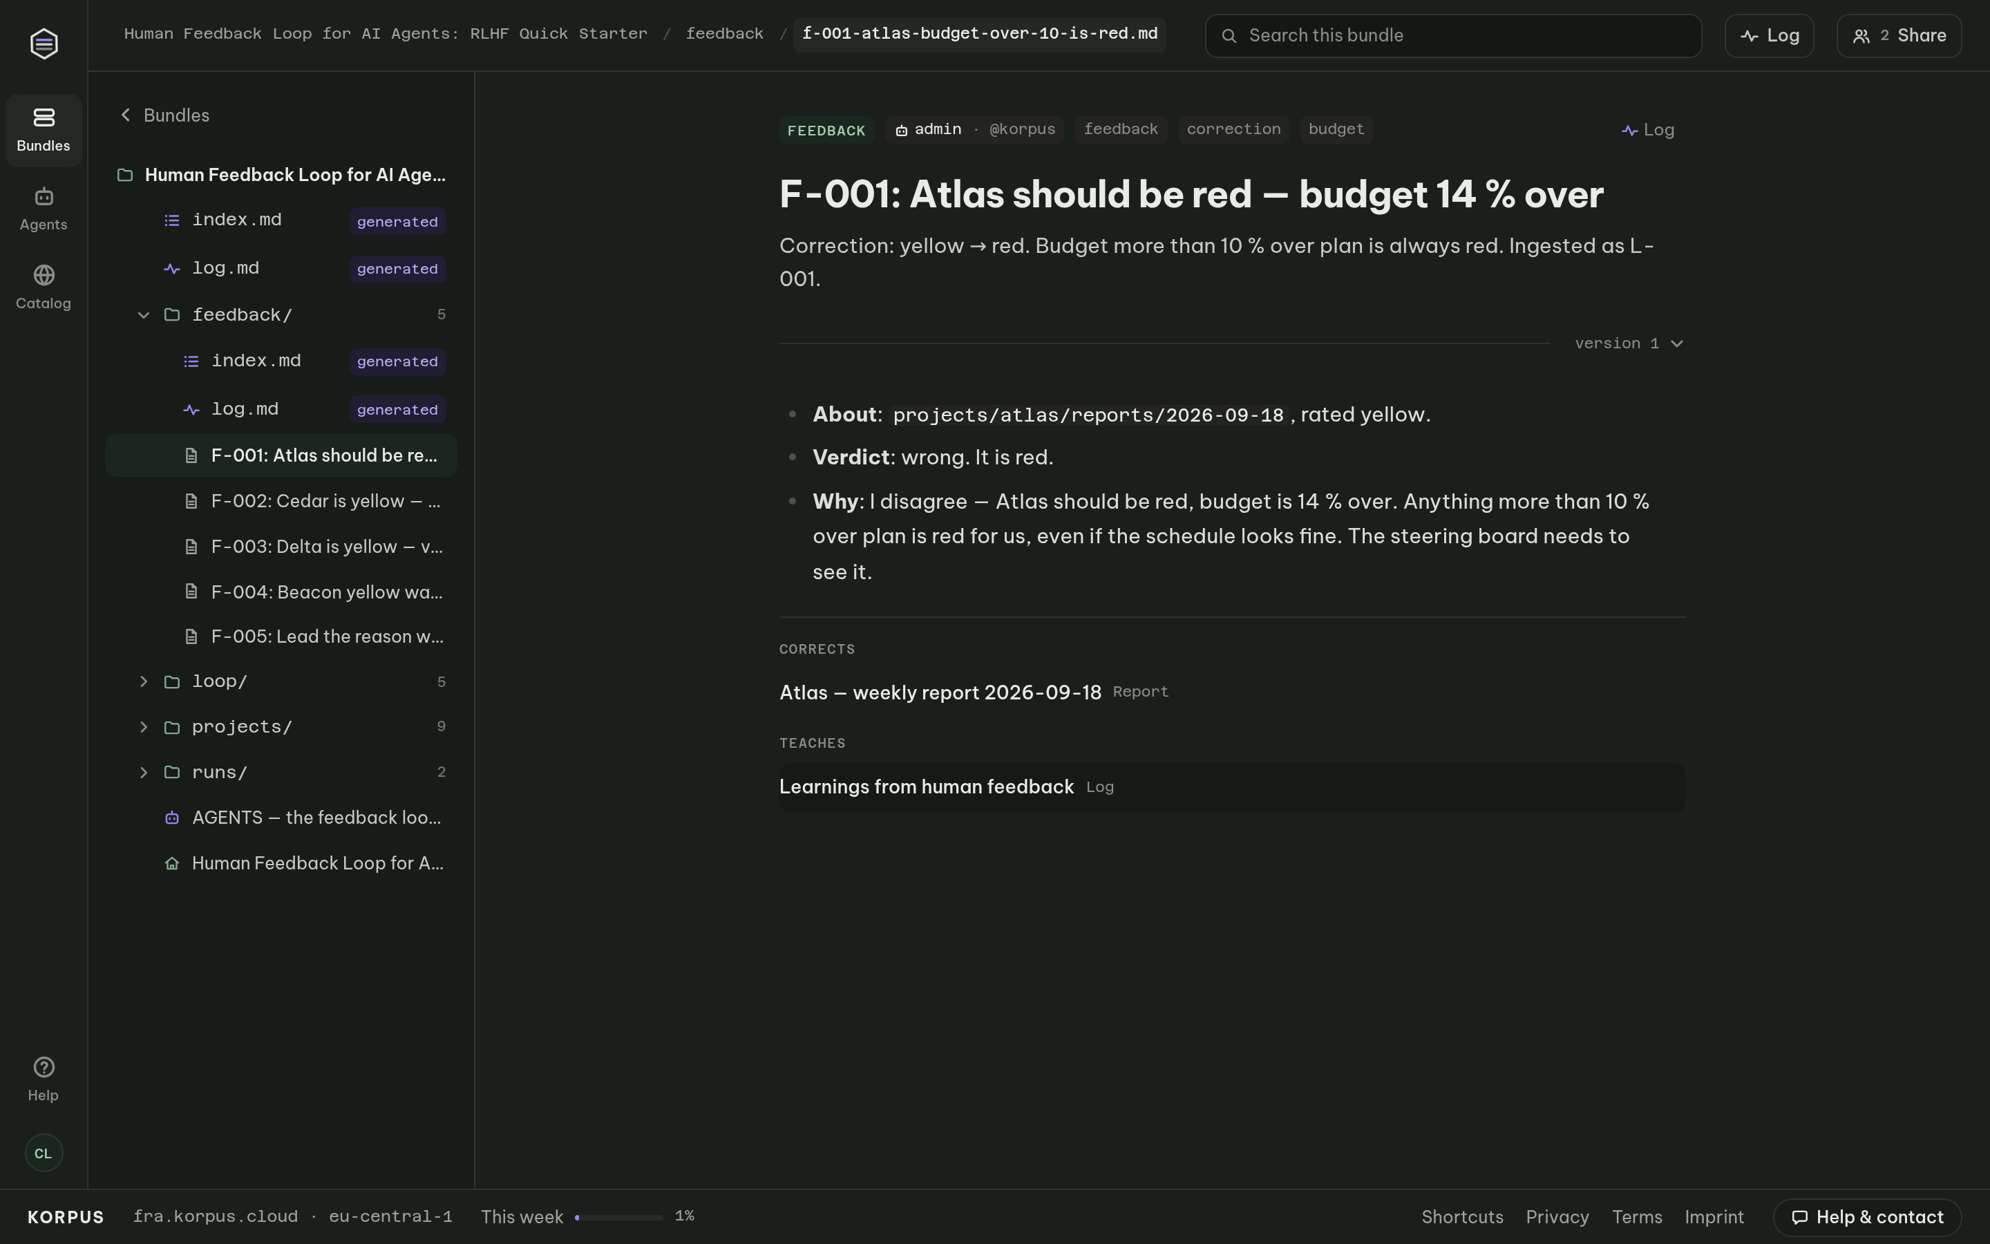Open Shortcuts in footer

[1462, 1217]
